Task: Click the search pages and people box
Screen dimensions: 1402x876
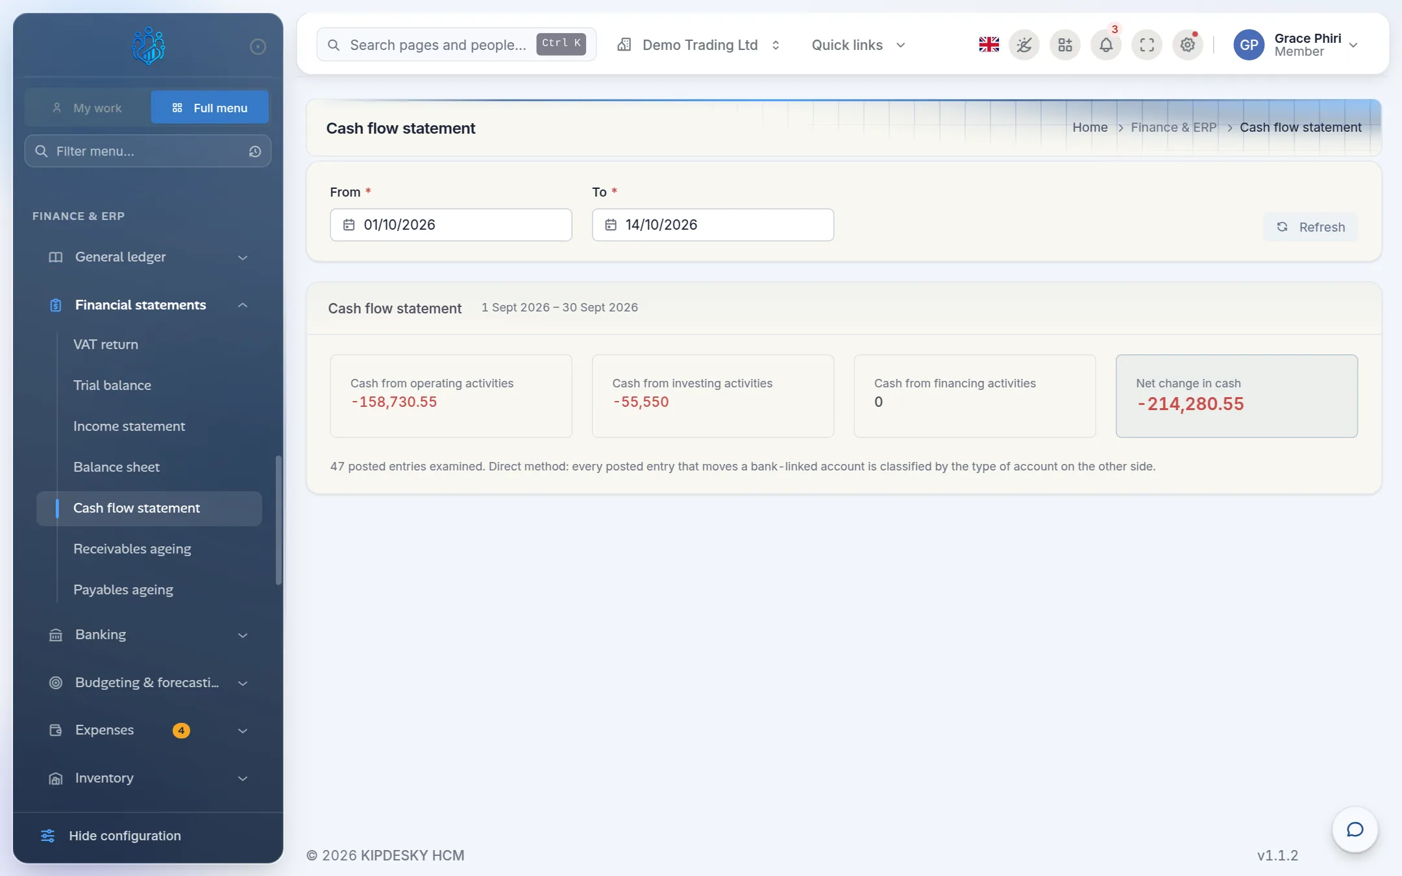Action: [x=456, y=45]
